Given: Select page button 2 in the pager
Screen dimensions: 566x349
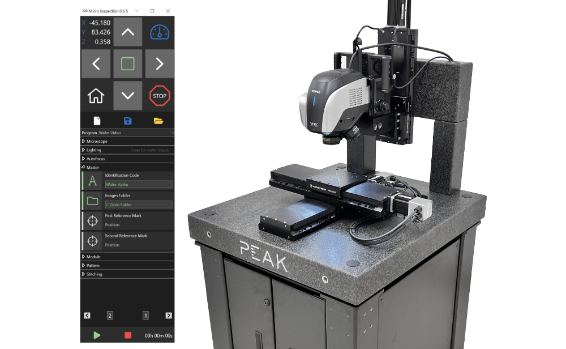Looking at the screenshot, I should (x=110, y=316).
